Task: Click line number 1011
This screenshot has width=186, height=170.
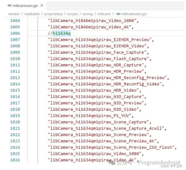Action: tap(15, 65)
